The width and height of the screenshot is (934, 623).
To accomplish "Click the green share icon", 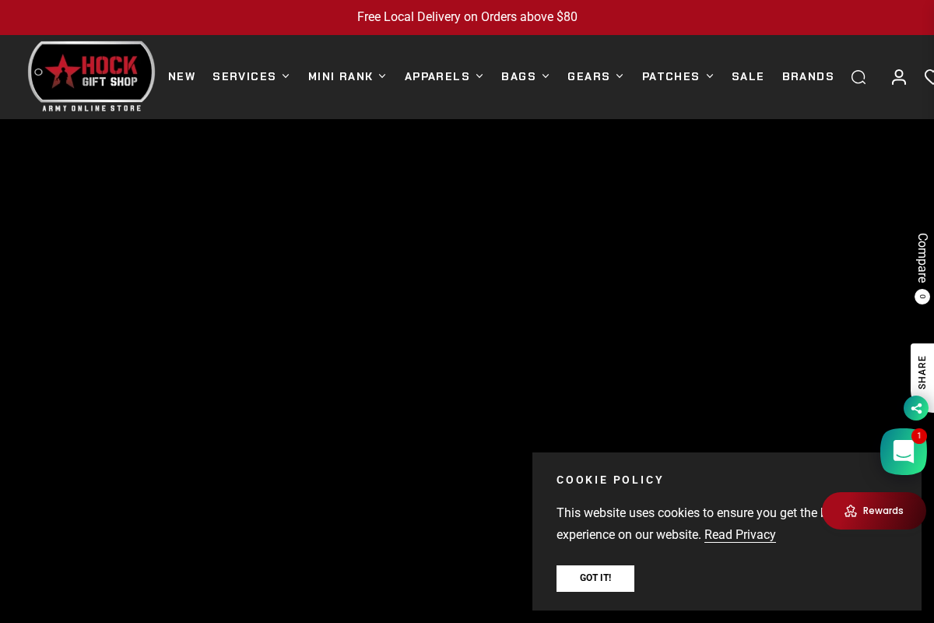I will tap(916, 408).
